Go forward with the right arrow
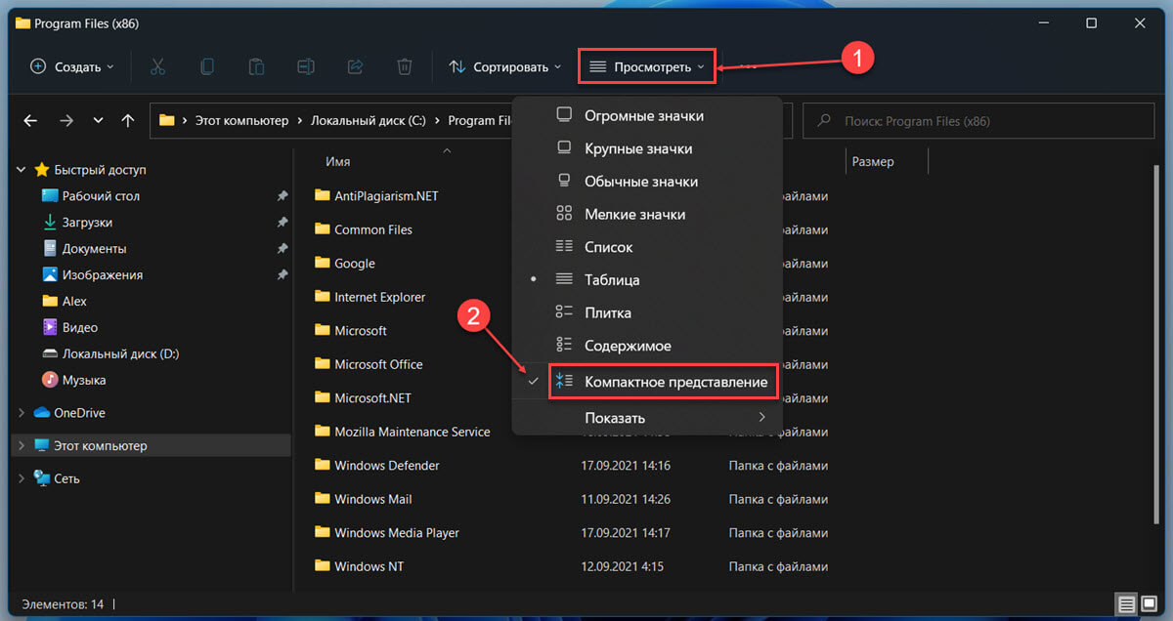1173x621 pixels. pos(65,121)
